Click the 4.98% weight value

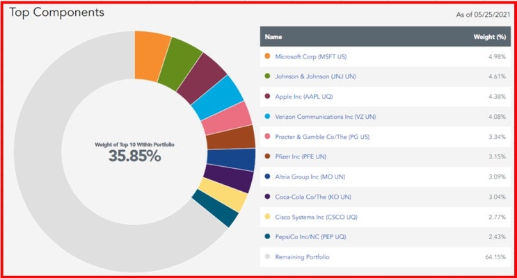[497, 57]
